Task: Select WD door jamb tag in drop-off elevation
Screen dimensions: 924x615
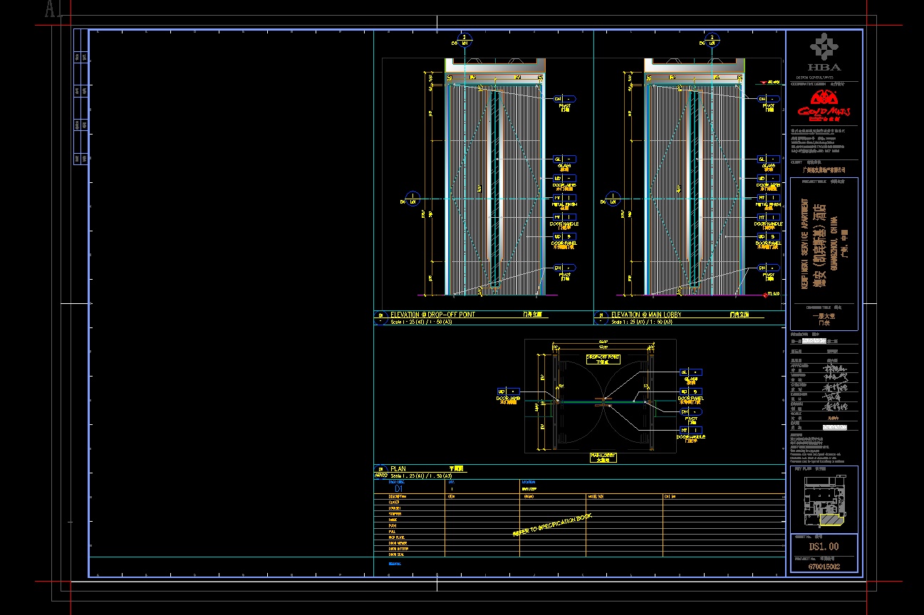Action: click(565, 179)
